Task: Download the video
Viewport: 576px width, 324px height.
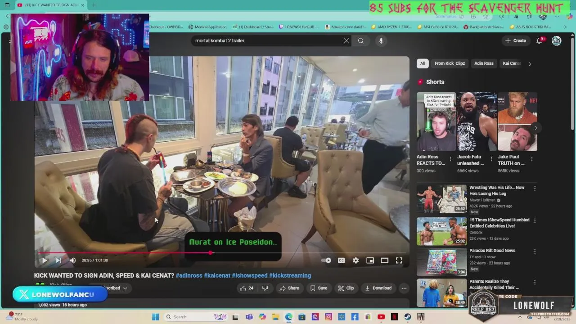Action: coord(378,288)
